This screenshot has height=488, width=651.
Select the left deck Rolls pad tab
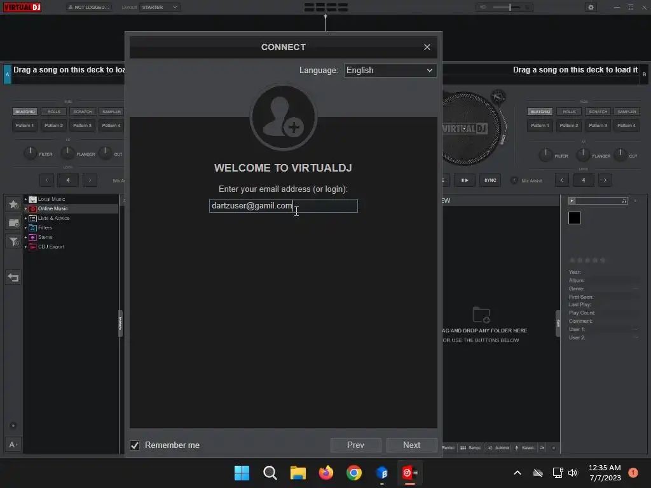[54, 112]
